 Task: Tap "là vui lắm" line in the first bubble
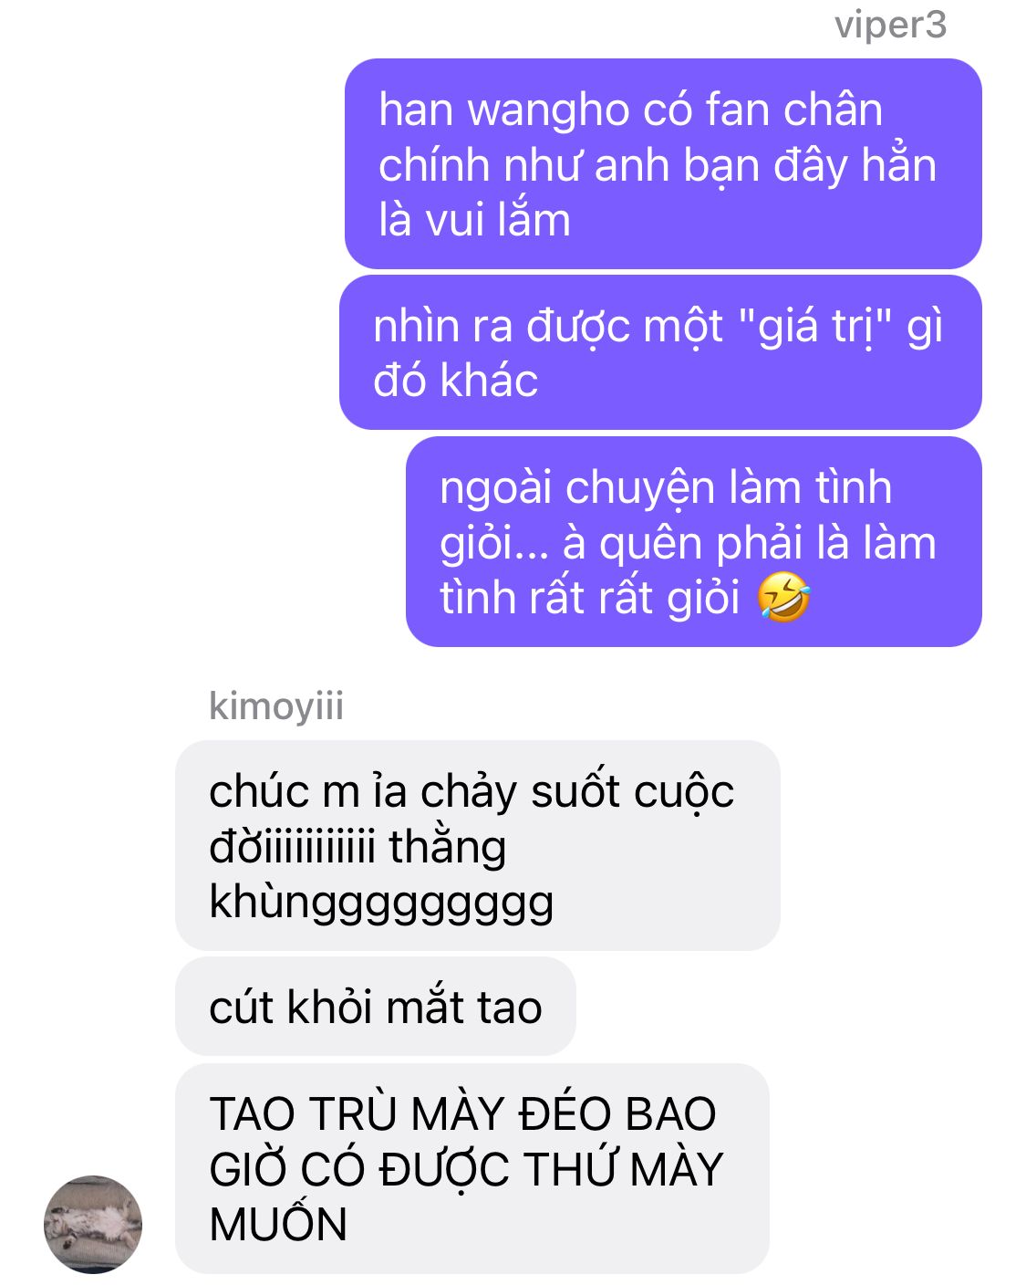pyautogui.click(x=474, y=221)
